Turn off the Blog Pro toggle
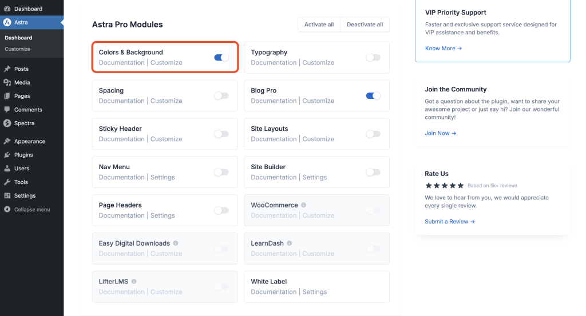Screen dimensions: 586x316 (373, 96)
